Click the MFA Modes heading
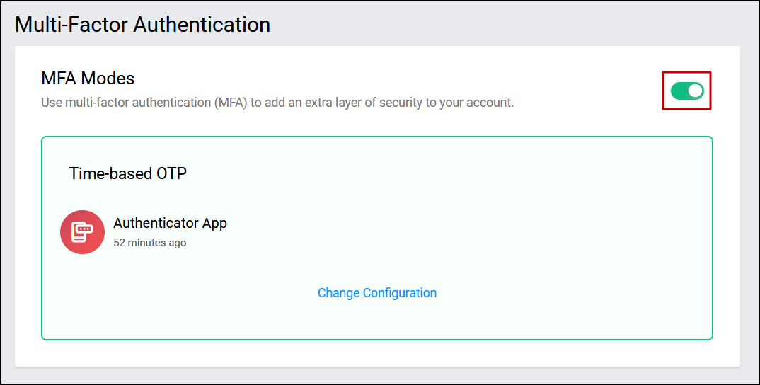Viewport: 760px width, 385px height. [x=88, y=78]
